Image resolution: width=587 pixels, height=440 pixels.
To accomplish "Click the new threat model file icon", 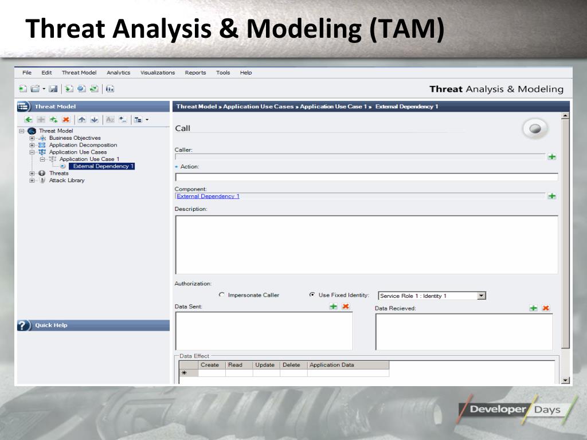I will [23, 89].
